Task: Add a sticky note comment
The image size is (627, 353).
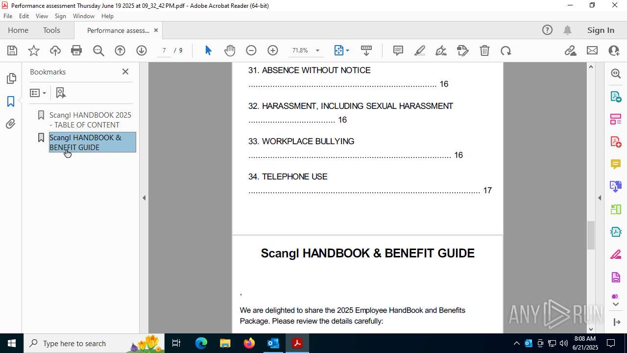Action: 398,50
